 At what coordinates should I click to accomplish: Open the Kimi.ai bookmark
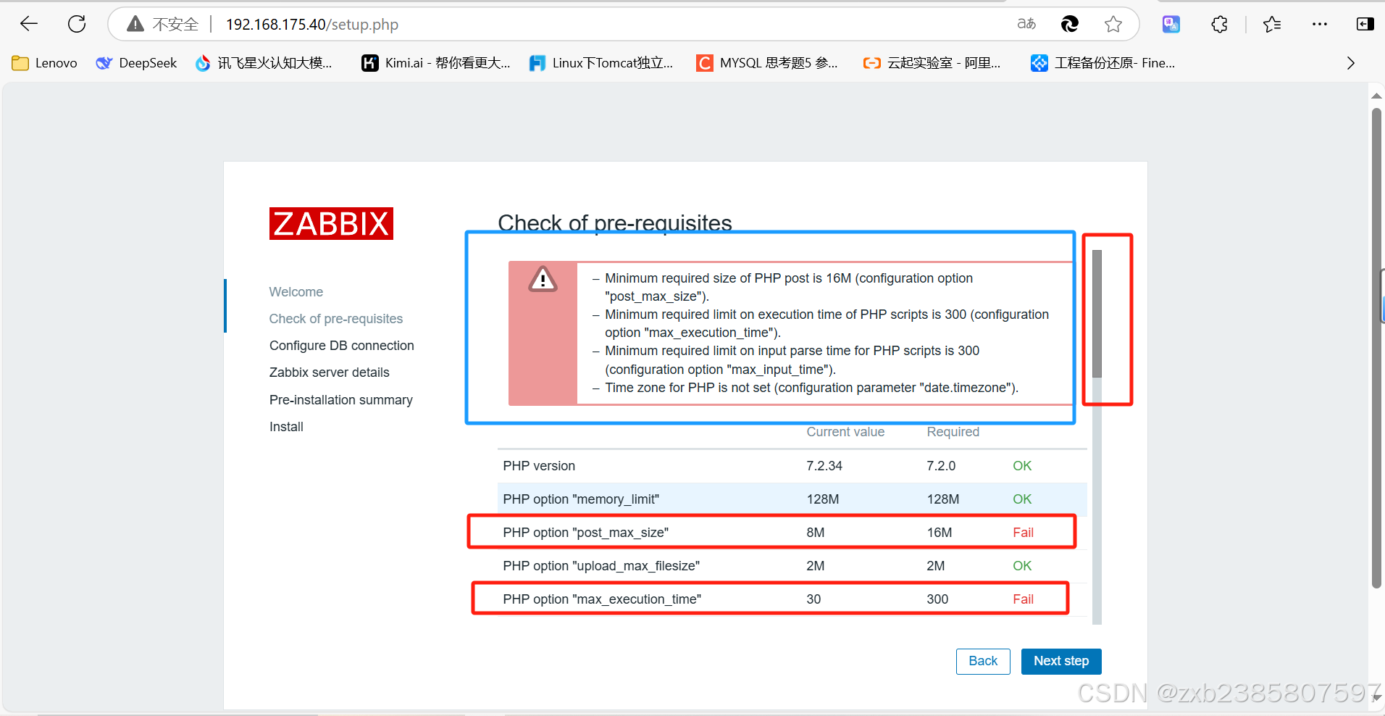(435, 62)
